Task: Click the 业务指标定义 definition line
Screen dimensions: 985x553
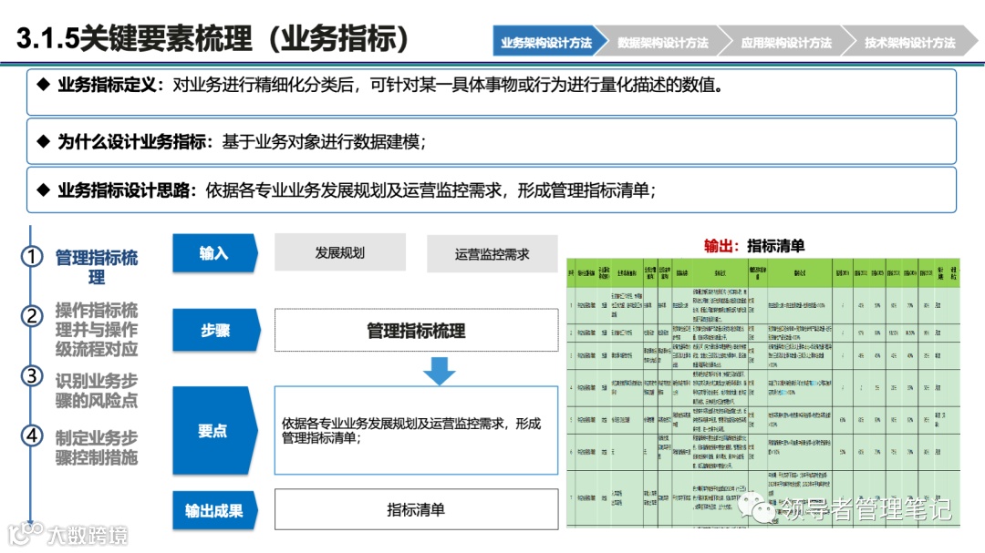Action: [492, 92]
